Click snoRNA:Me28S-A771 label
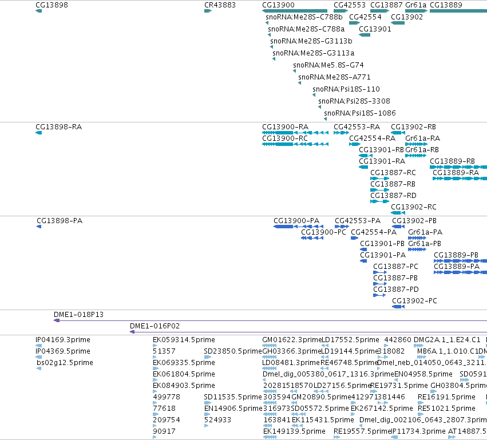487x440 pixels. tap(335, 77)
